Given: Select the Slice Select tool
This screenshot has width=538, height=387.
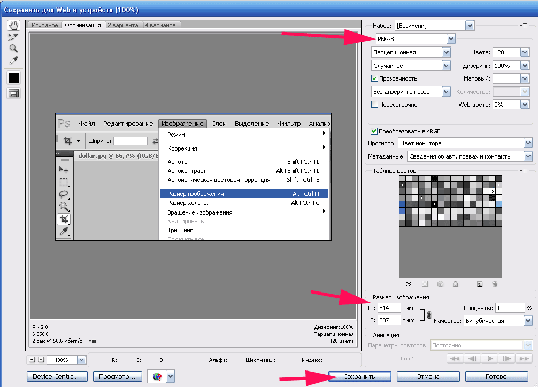Looking at the screenshot, I should [x=13, y=37].
